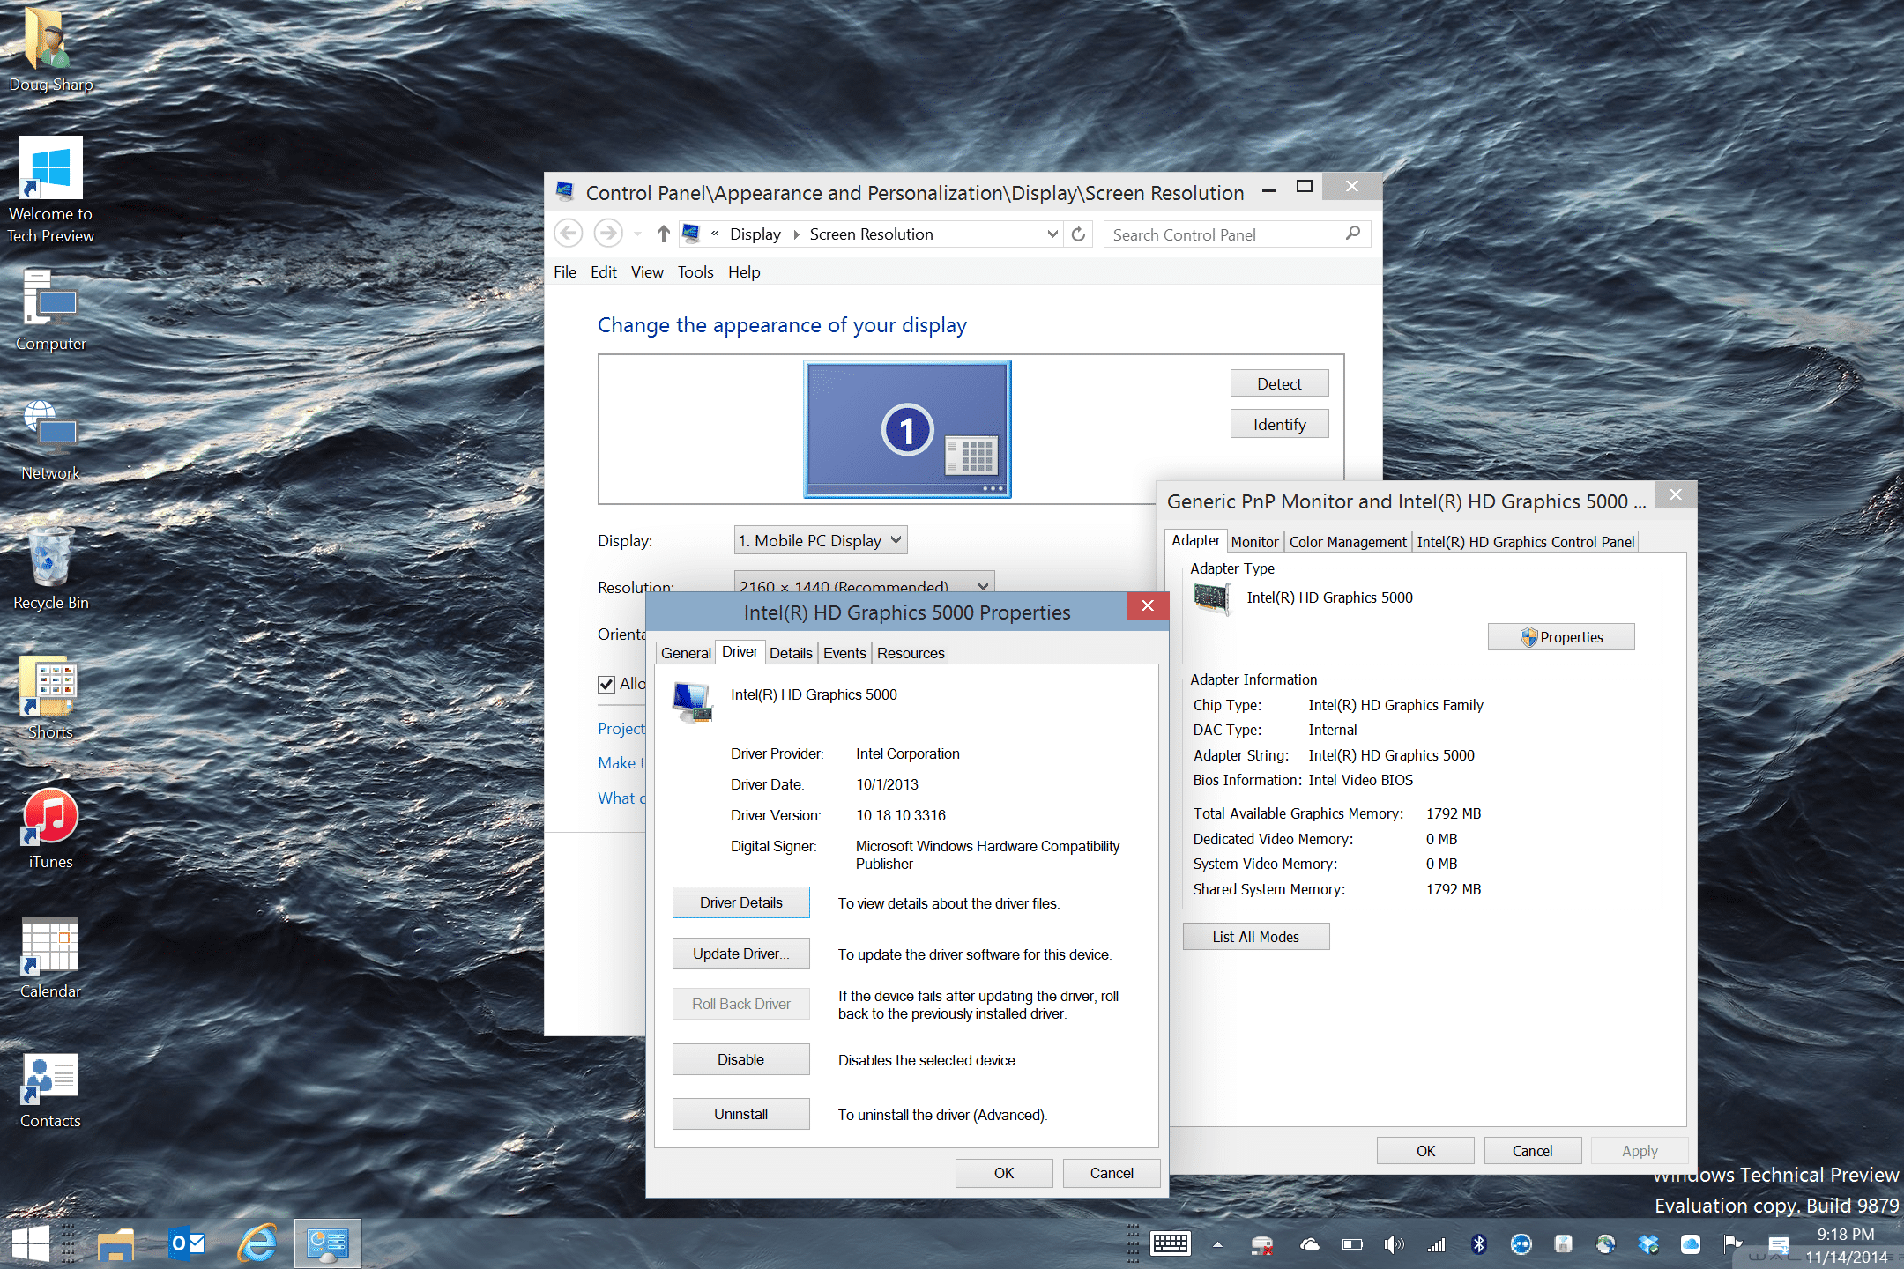Open the Display selection dropdown

[821, 540]
